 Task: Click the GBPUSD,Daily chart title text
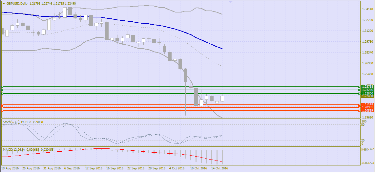click(x=16, y=4)
